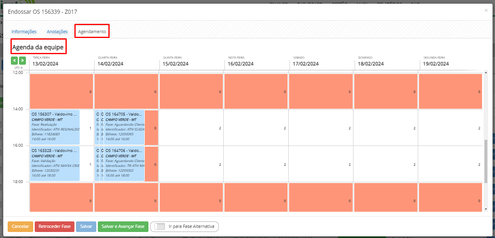495x238 pixels.
Task: Open appointment OS 163328 at 16:00
Action: pos(55,163)
